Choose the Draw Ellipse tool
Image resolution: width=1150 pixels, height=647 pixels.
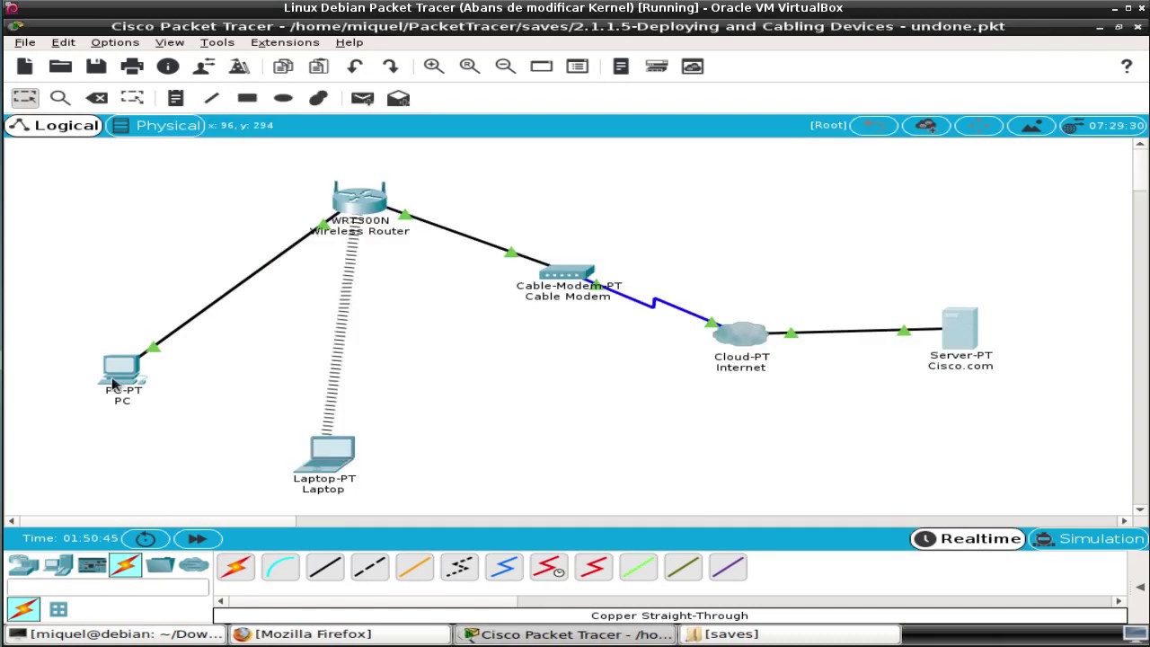pyautogui.click(x=283, y=98)
